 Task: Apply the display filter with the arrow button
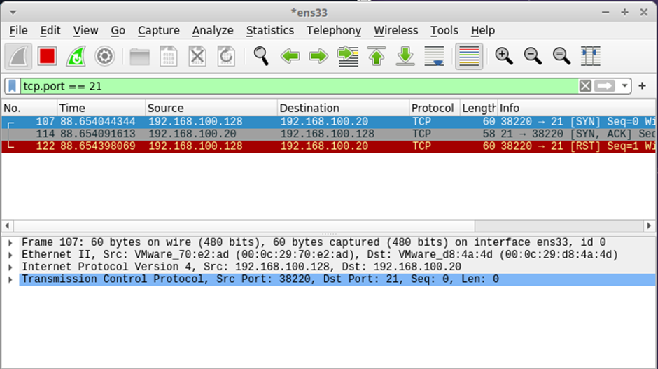605,86
